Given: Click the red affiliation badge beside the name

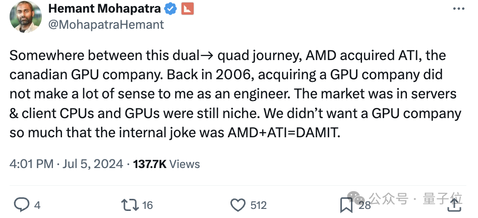Looking at the screenshot, I should tap(187, 9).
